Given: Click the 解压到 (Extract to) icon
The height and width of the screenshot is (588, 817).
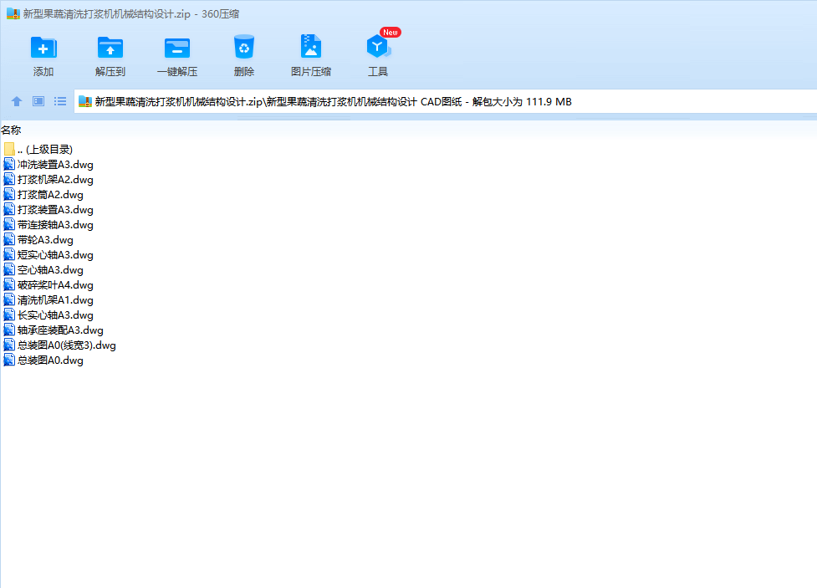Looking at the screenshot, I should tap(110, 48).
